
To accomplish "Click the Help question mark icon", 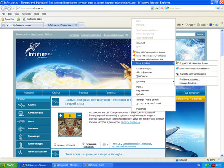I will click(211, 25).
